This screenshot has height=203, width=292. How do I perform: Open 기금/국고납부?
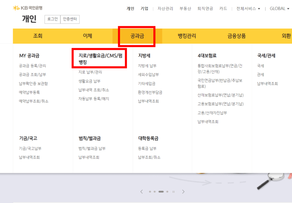[30, 149]
